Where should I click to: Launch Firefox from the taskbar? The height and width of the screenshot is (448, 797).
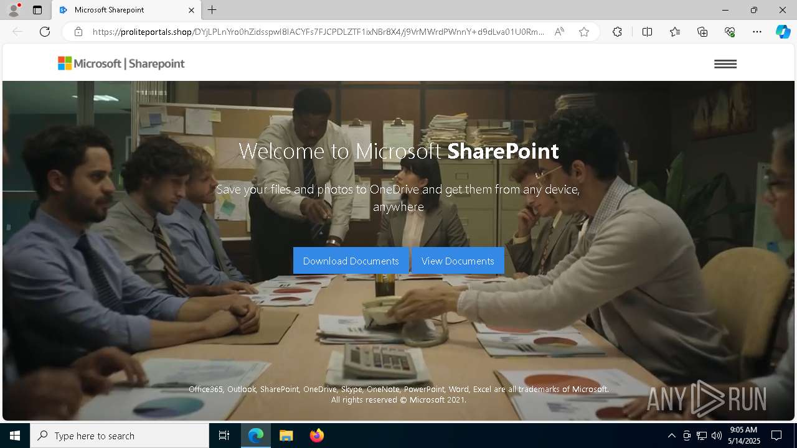pos(317,436)
